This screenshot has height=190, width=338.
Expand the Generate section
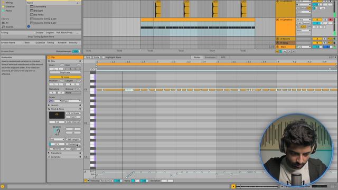80,157
